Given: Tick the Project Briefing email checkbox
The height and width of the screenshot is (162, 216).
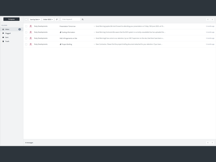Looking at the screenshot, I should 26,44.
